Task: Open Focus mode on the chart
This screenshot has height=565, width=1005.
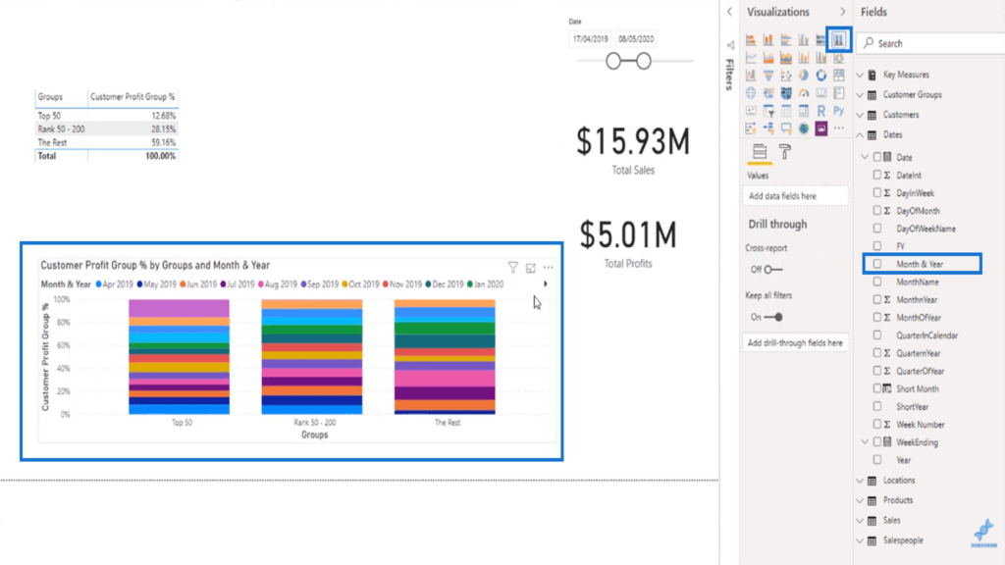Action: (x=531, y=268)
